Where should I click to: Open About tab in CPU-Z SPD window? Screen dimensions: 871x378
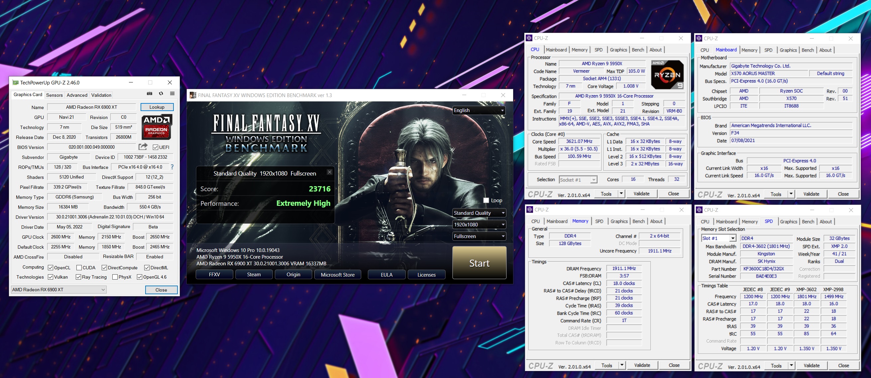[825, 222]
